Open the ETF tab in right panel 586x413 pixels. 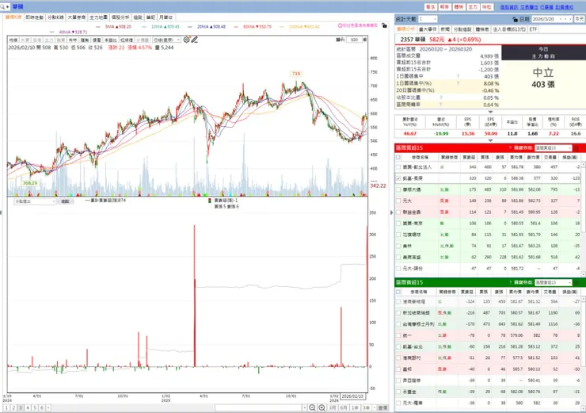(x=533, y=29)
